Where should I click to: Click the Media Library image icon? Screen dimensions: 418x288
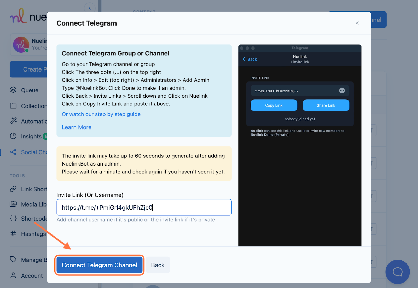pyautogui.click(x=13, y=204)
